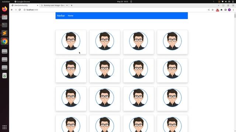Open the Activities overview

tap(6, 1)
